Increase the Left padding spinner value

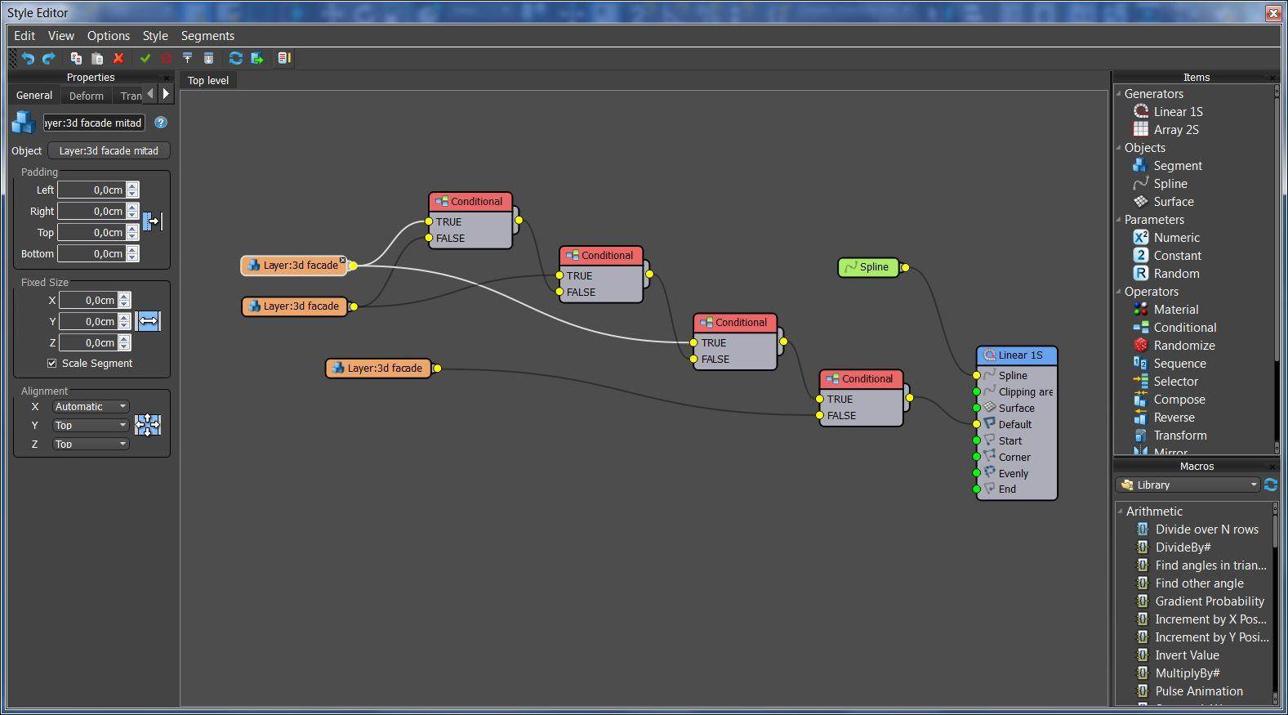click(x=132, y=186)
